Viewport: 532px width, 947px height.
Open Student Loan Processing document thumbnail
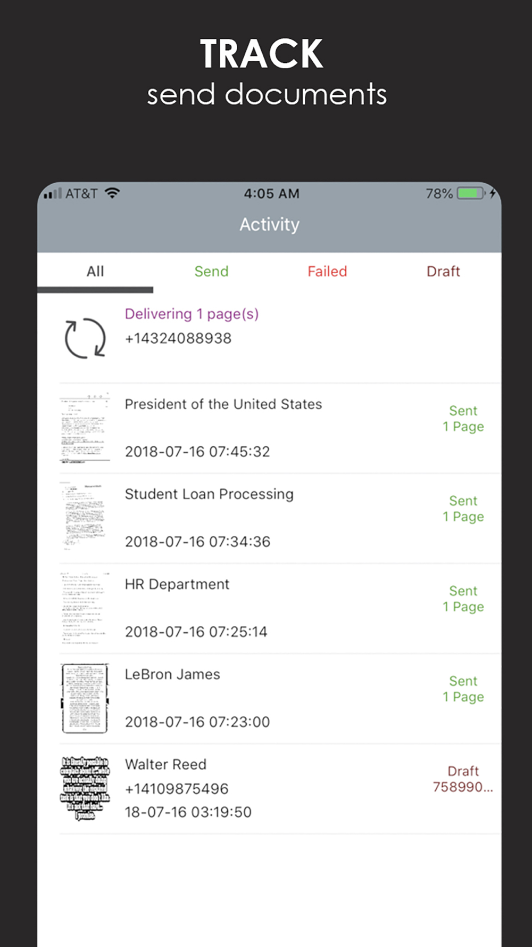tap(85, 518)
